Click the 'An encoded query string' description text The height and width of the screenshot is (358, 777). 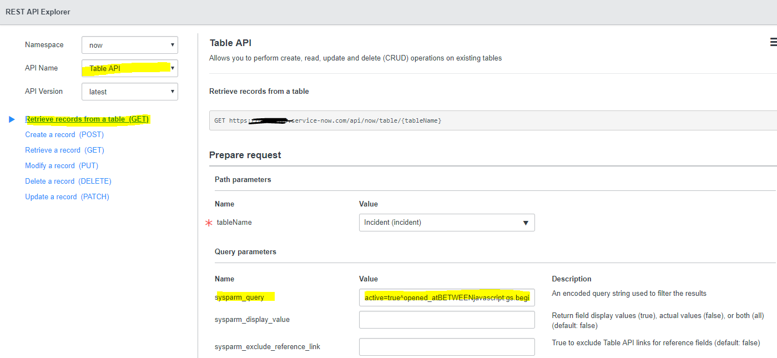[629, 294]
